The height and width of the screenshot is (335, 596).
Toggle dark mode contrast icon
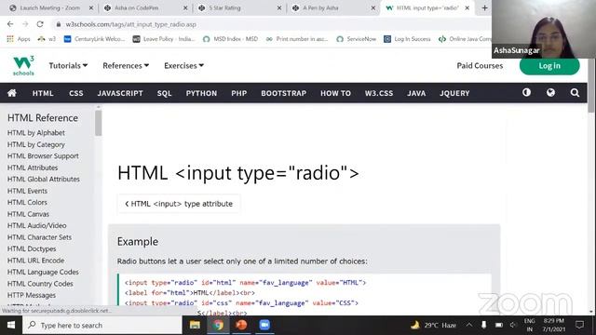[526, 93]
